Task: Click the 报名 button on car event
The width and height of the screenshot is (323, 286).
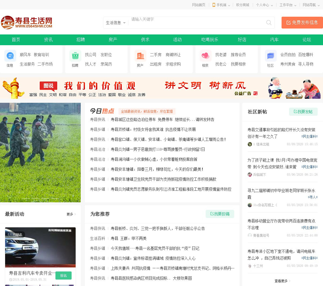Action: pyautogui.click(x=63, y=276)
